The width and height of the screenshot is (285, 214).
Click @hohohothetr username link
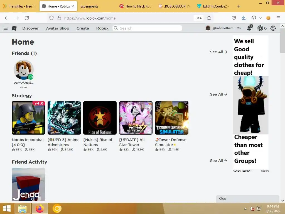coord(224,28)
